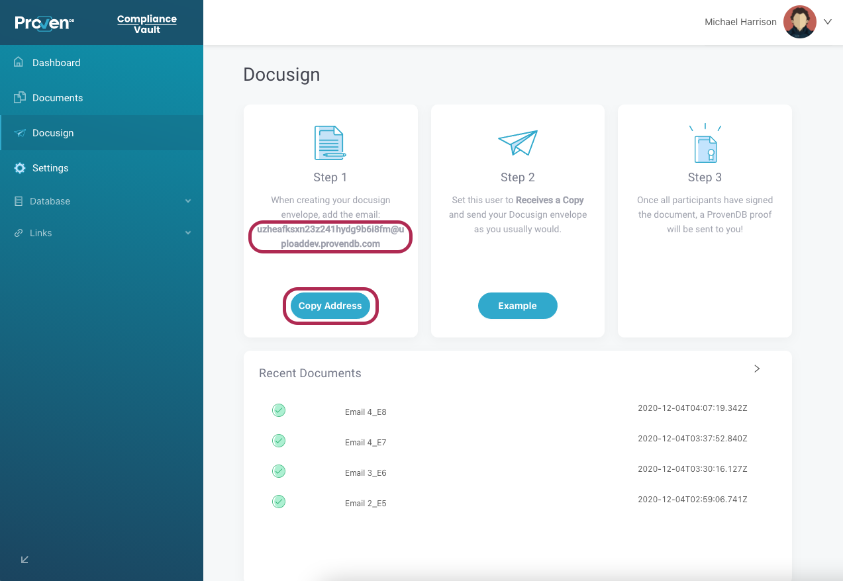Image resolution: width=843 pixels, height=581 pixels.
Task: Click the user avatar picture
Action: click(x=800, y=22)
